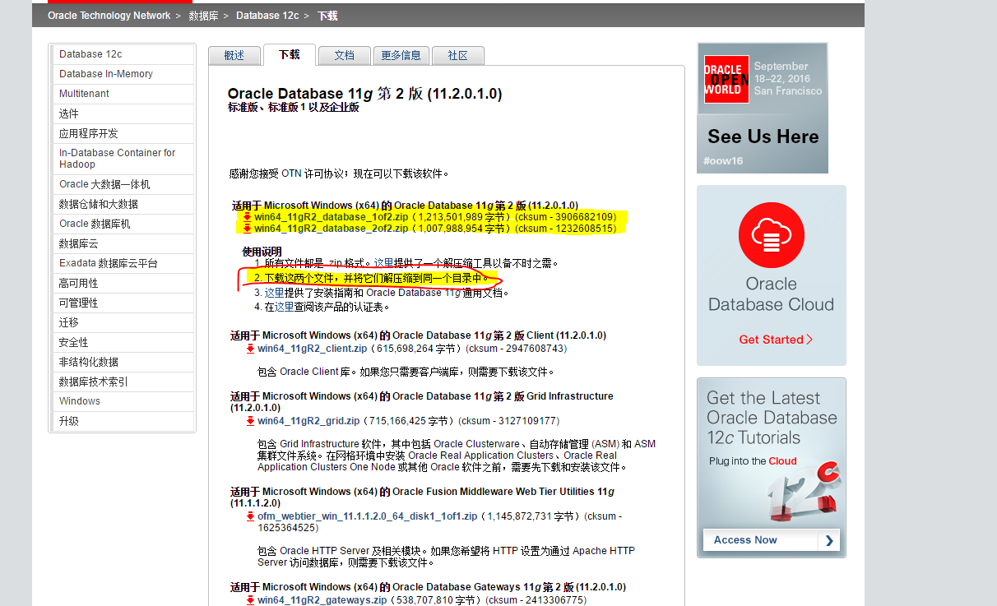Viewport: 997px width, 606px height.
Task: Click Database 12c breadcrumb link
Action: click(x=268, y=16)
